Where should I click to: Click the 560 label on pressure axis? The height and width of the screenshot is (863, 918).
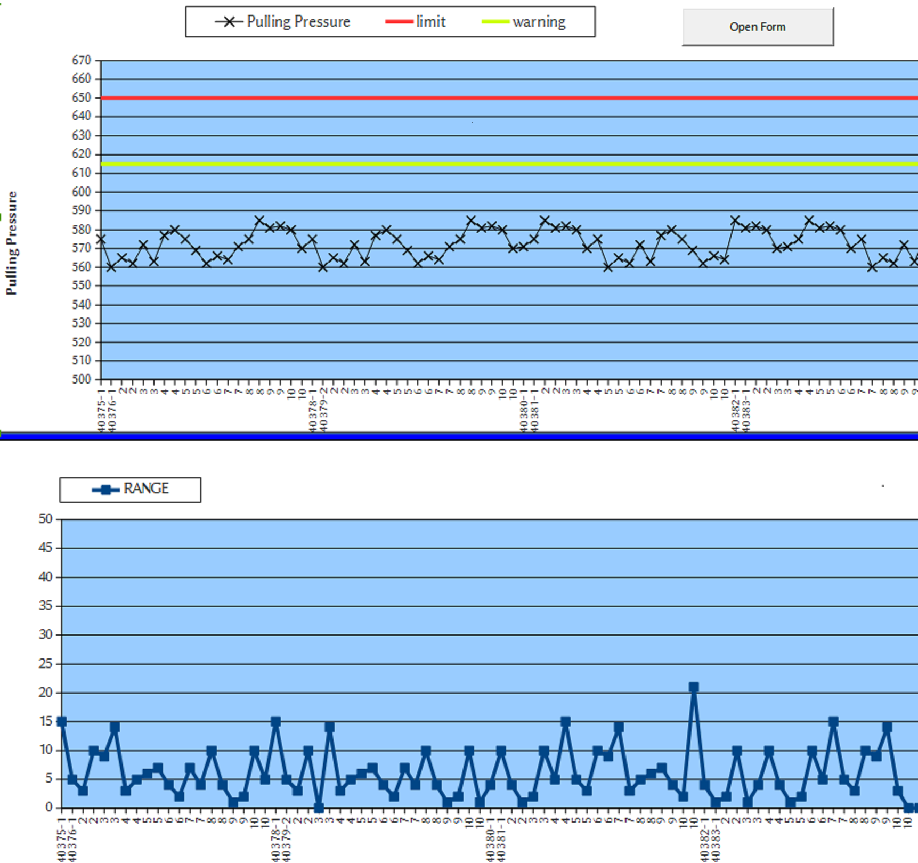tap(82, 267)
